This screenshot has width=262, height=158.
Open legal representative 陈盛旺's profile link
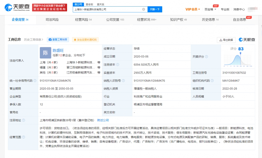click(58, 51)
